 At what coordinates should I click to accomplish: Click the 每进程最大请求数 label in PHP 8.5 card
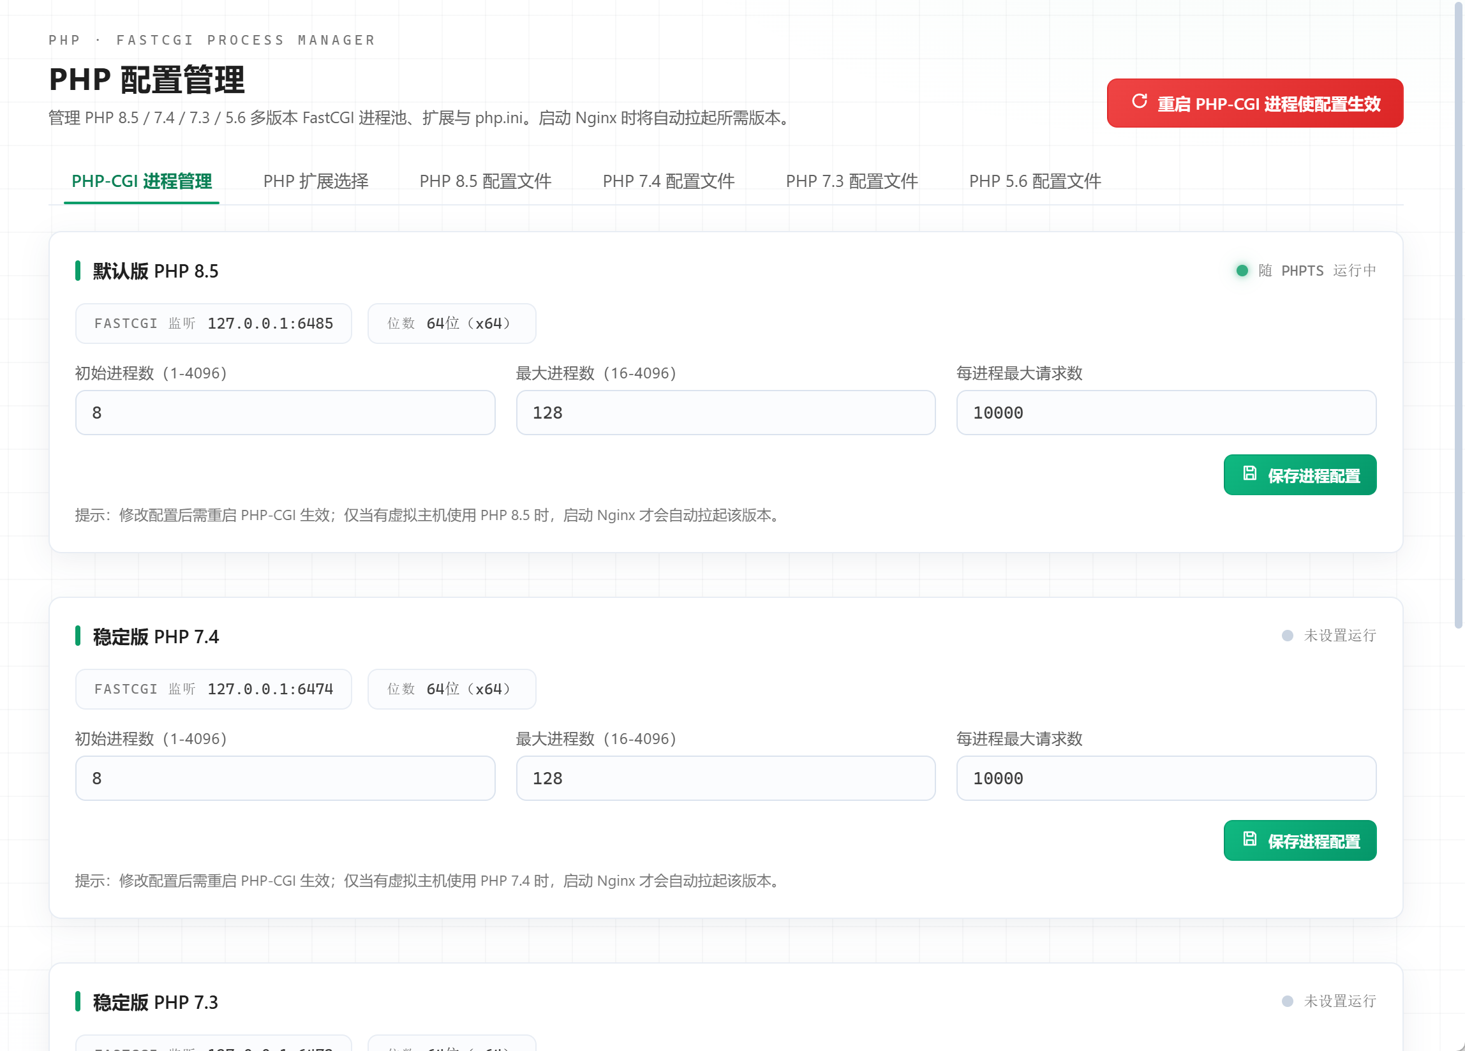point(1019,373)
